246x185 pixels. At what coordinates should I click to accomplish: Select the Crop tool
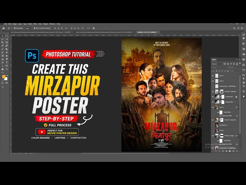click(3, 42)
